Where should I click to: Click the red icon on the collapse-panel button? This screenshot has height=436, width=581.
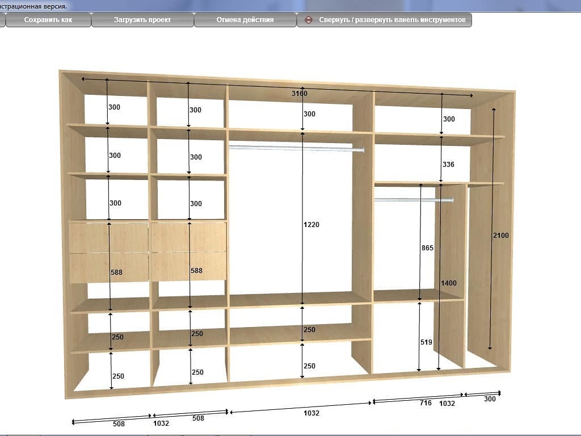point(309,19)
